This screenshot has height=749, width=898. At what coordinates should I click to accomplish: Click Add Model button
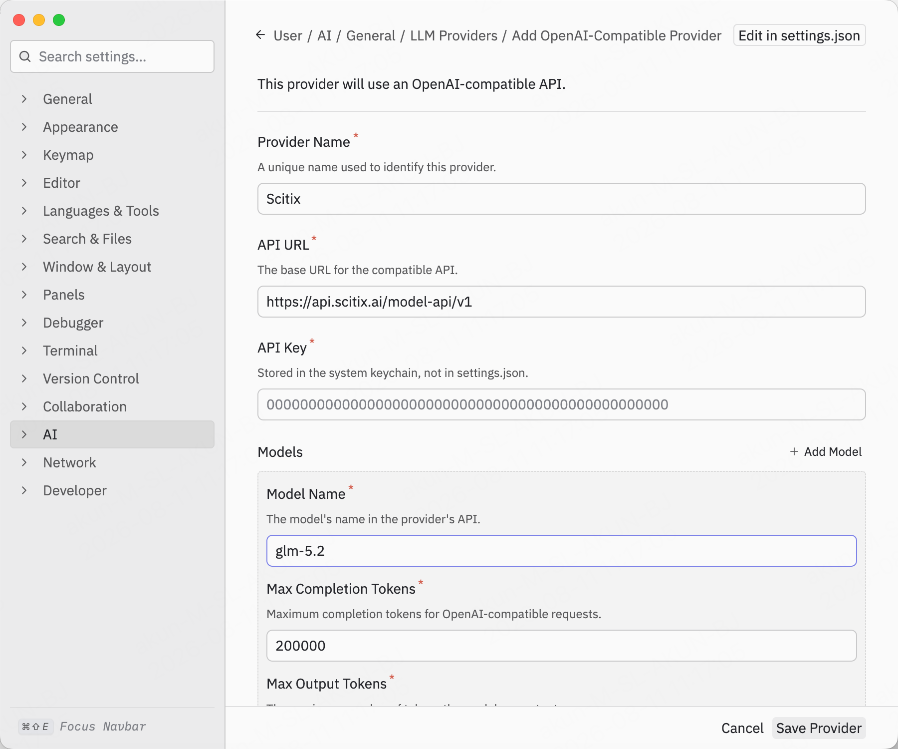(826, 451)
